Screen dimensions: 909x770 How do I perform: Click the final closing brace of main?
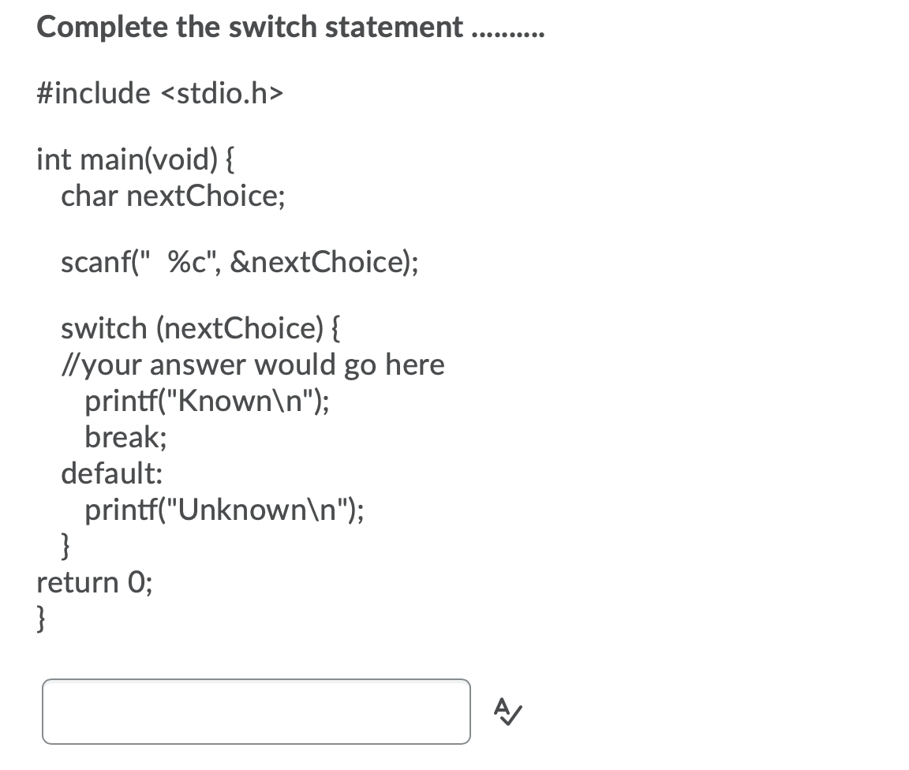[x=39, y=619]
